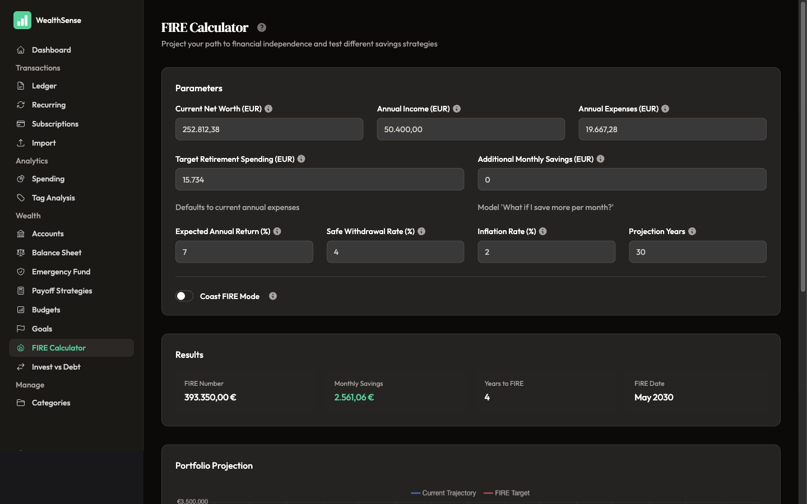Show info for Additional Monthly Savings
The width and height of the screenshot is (807, 504).
(x=601, y=159)
